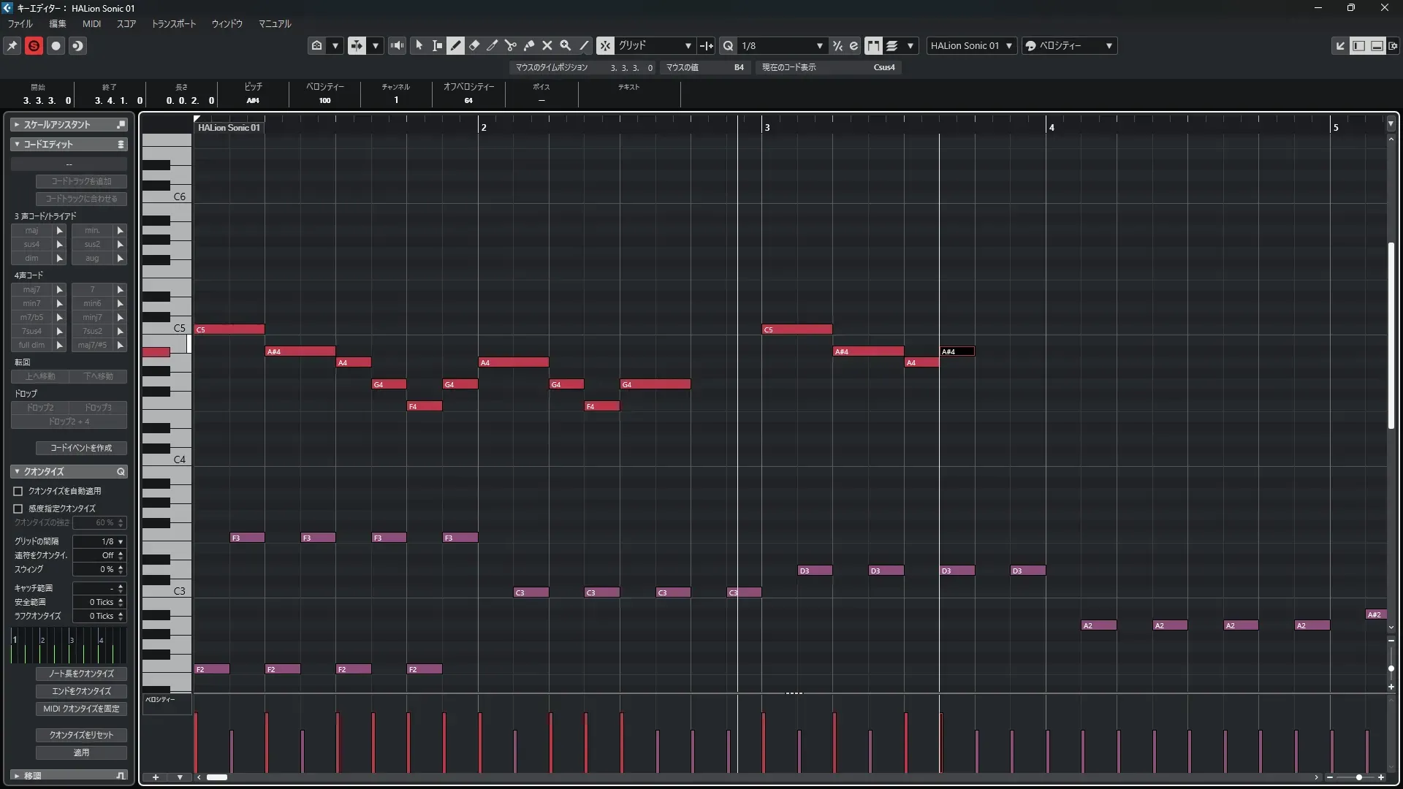Toggle the Snap on/off button
Screen dimensions: 1403x789
click(605, 45)
